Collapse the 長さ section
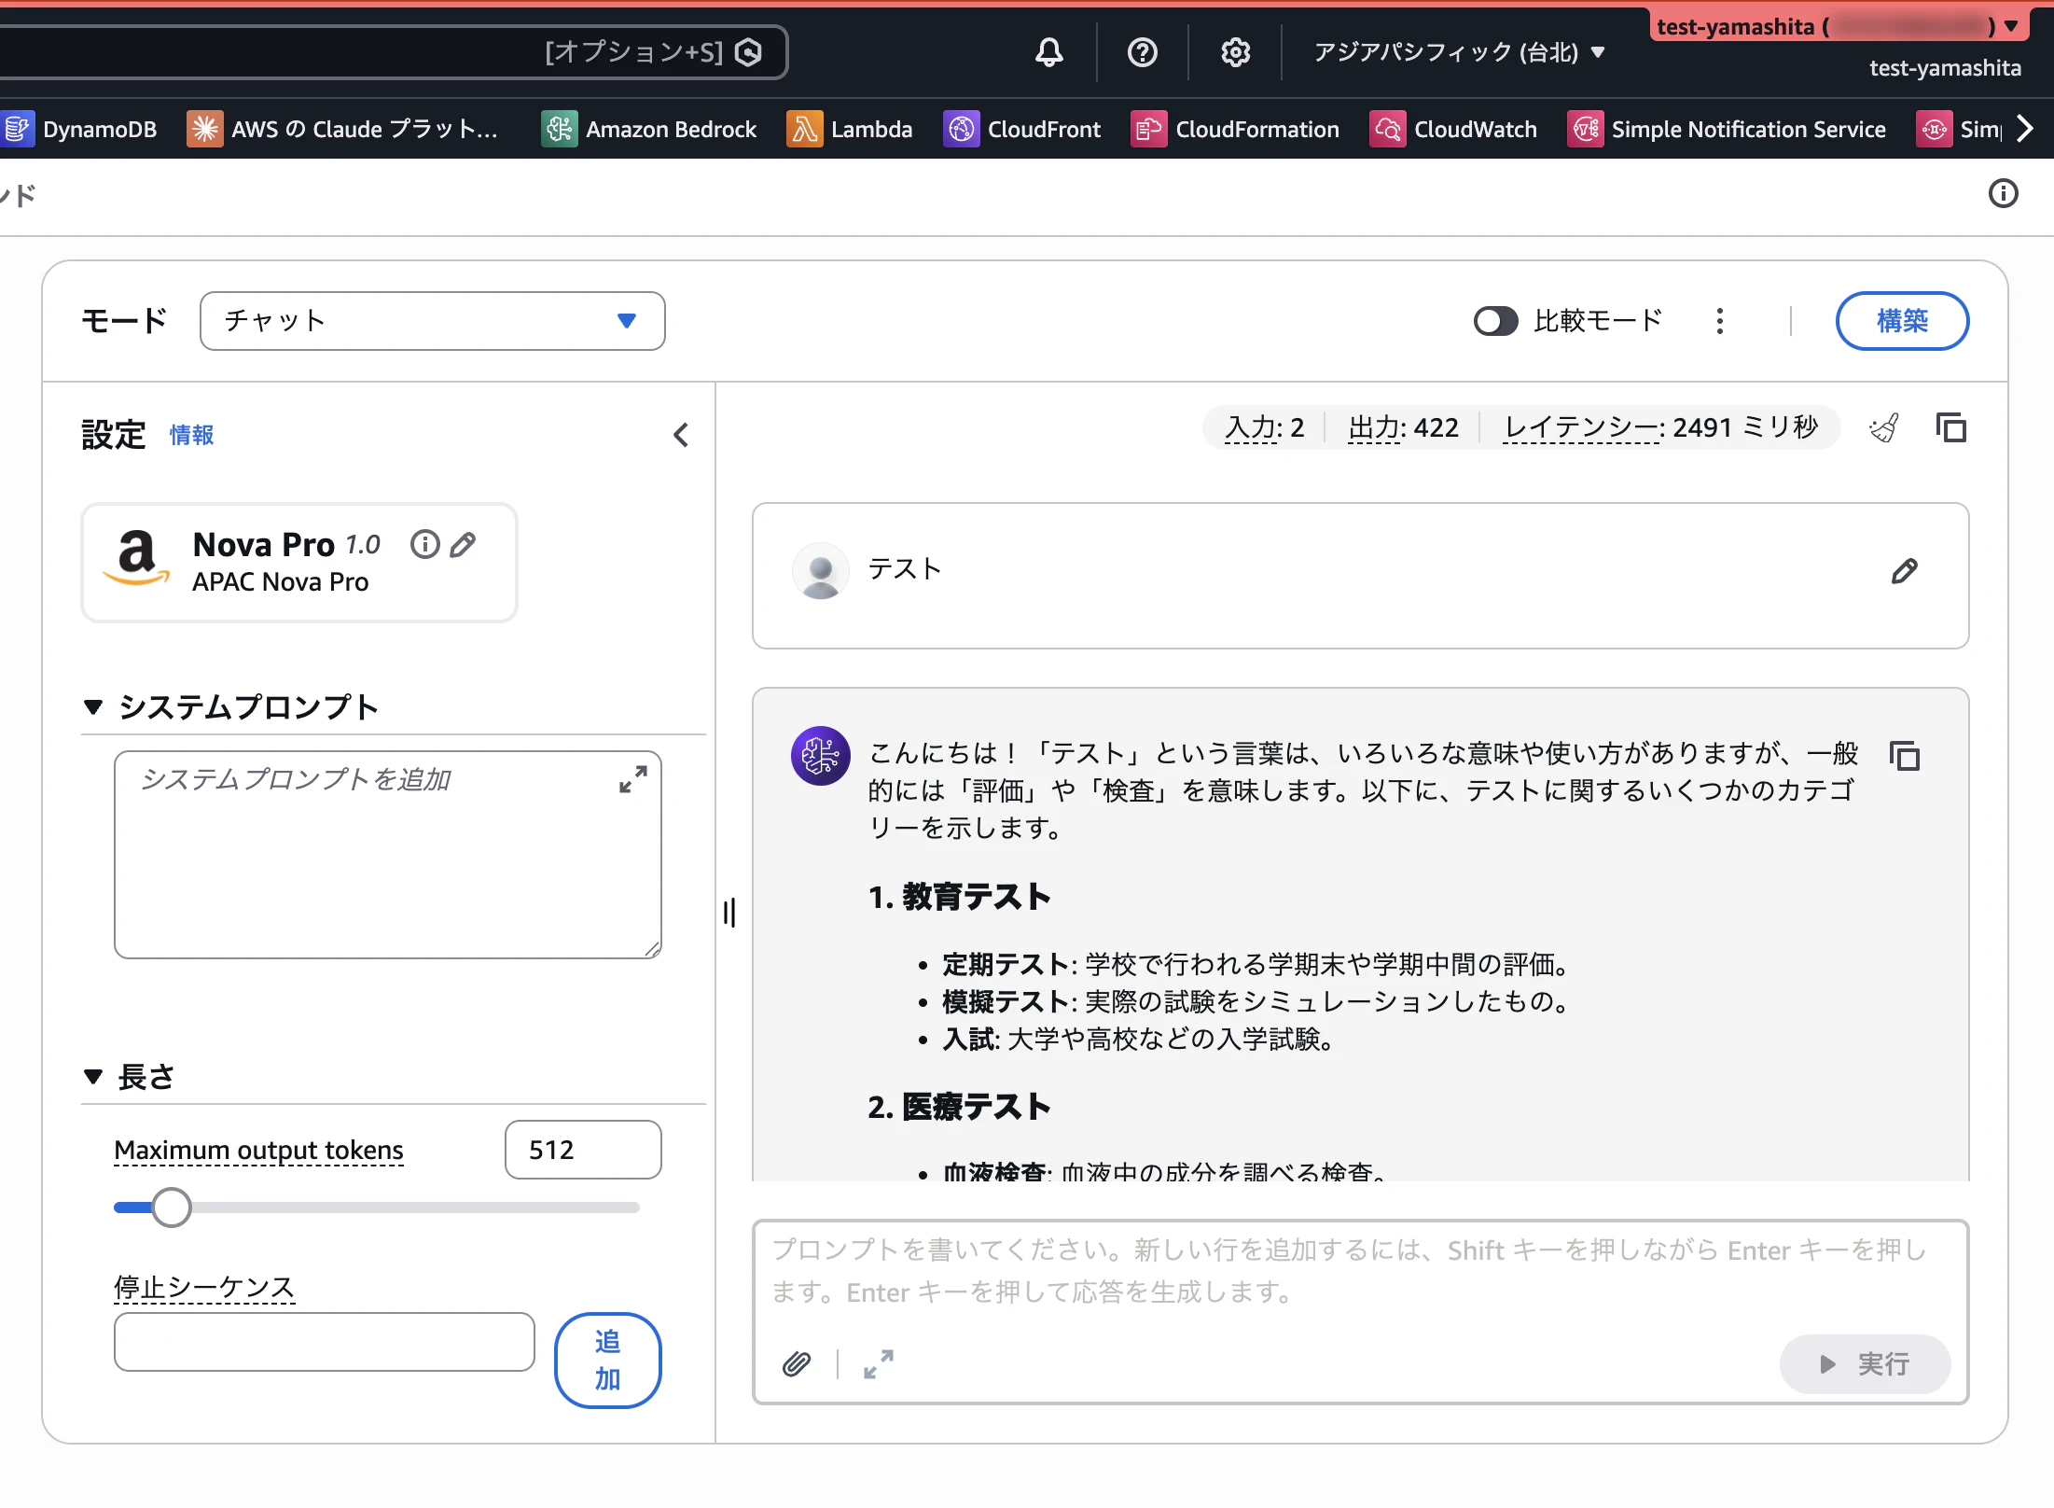Screen dimensions: 2054x1508 93,1077
